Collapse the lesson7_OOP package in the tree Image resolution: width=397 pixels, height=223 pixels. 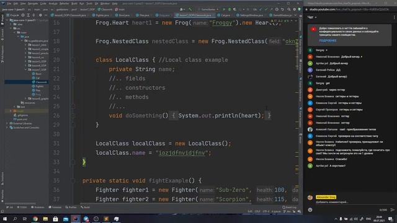[25, 69]
